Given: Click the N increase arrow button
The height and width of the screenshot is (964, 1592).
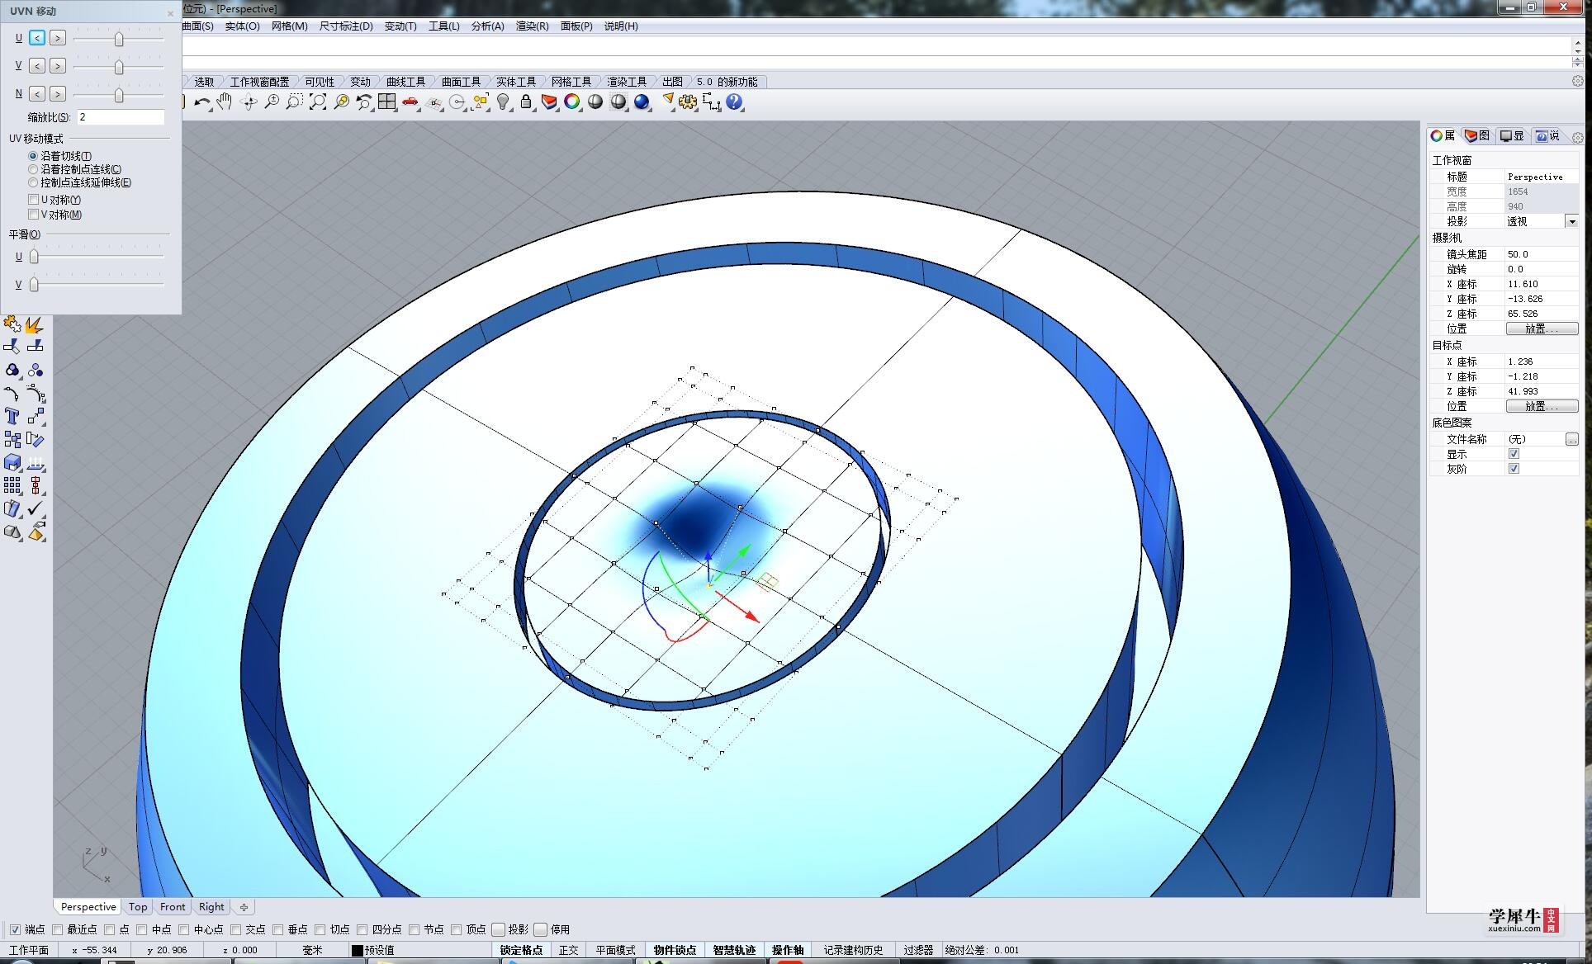Looking at the screenshot, I should pyautogui.click(x=57, y=94).
